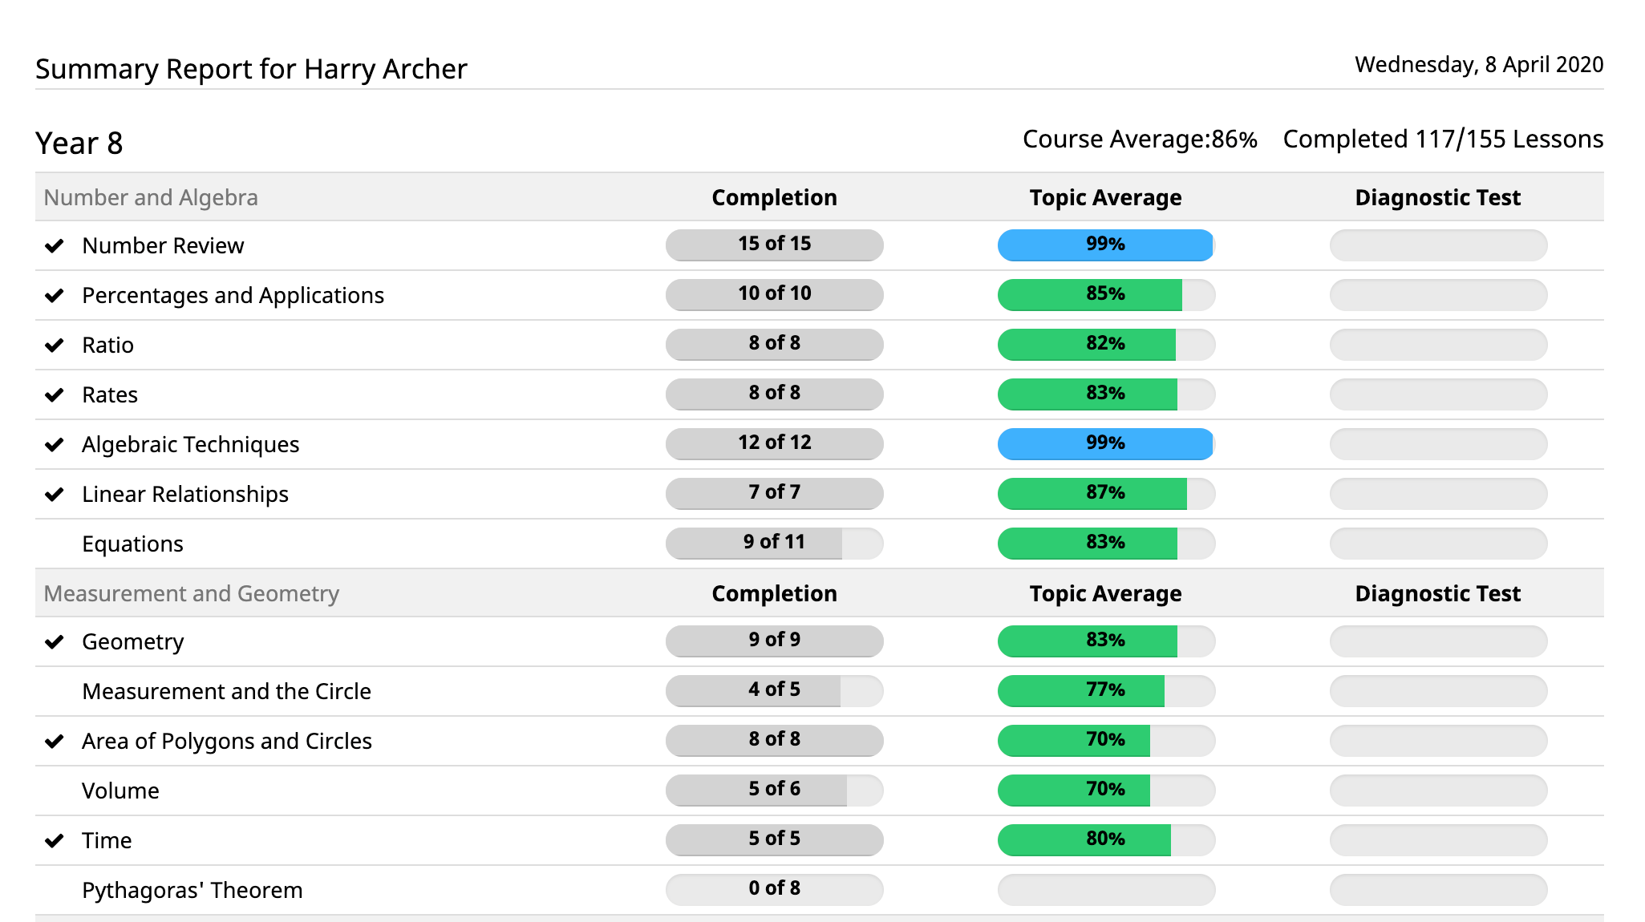Image resolution: width=1645 pixels, height=922 pixels.
Task: Click the checkmark beside Time
Action: [x=55, y=840]
